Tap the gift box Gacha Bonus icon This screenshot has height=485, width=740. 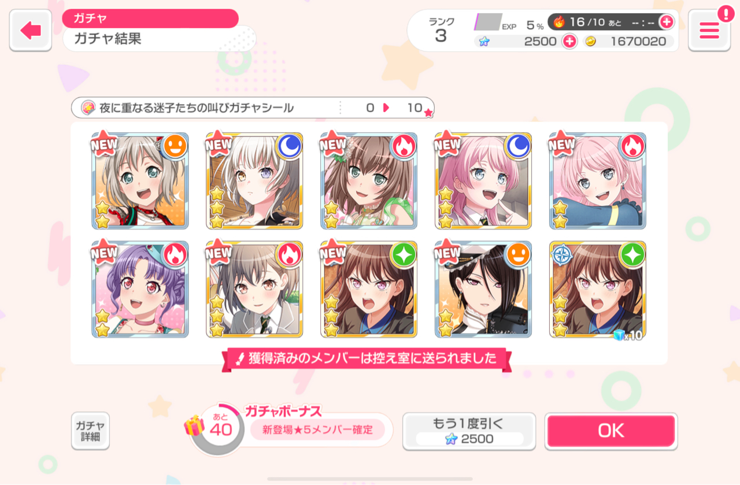pyautogui.click(x=194, y=426)
